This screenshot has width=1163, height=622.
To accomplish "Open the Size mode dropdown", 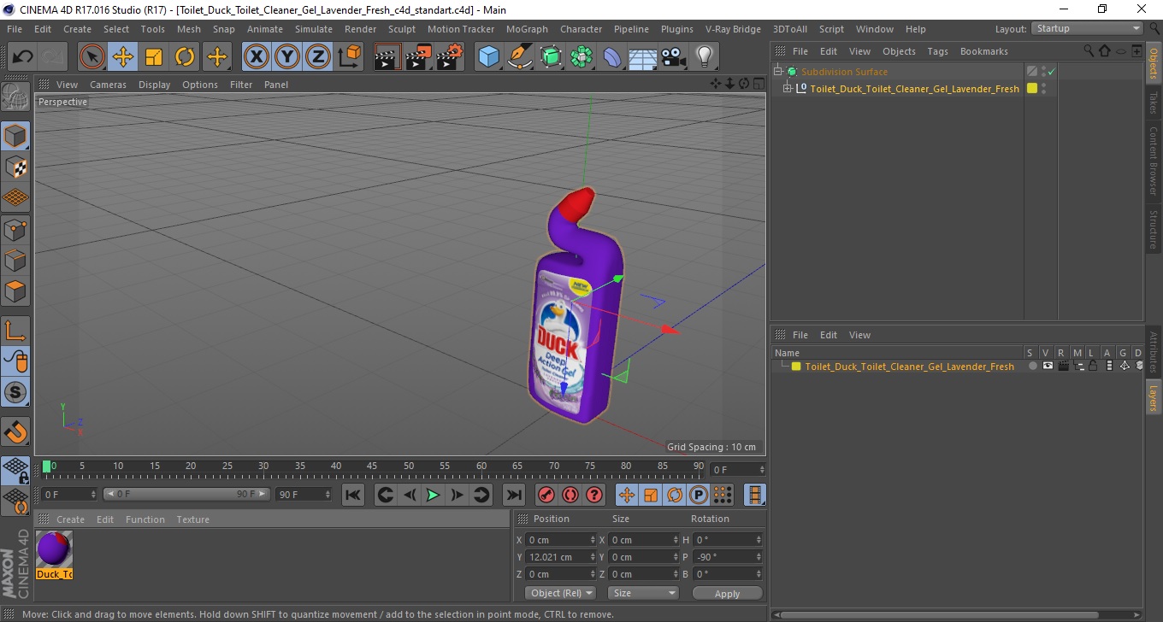I will click(x=643, y=594).
